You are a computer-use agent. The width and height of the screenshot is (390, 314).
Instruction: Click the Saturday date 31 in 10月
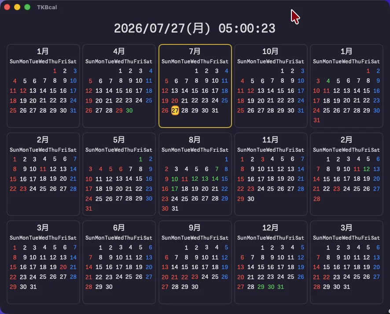[301, 110]
